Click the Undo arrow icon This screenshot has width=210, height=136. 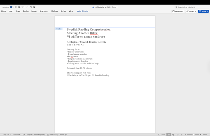coord(22,7)
